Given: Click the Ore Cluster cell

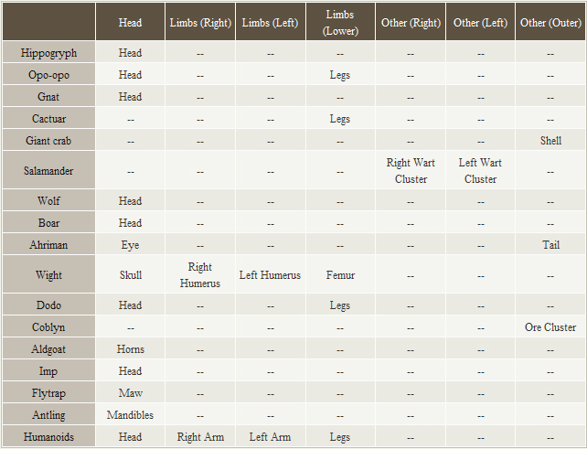Looking at the screenshot, I should (550, 327).
